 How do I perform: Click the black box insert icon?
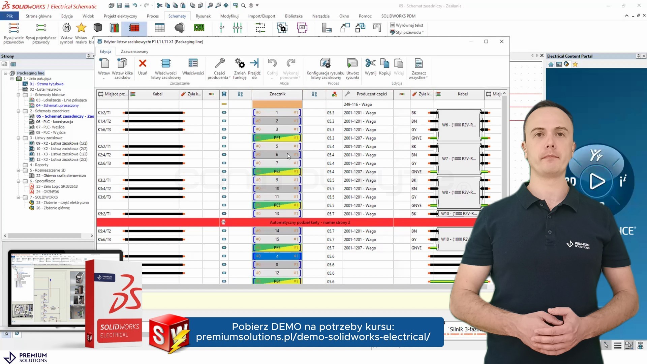(x=98, y=28)
